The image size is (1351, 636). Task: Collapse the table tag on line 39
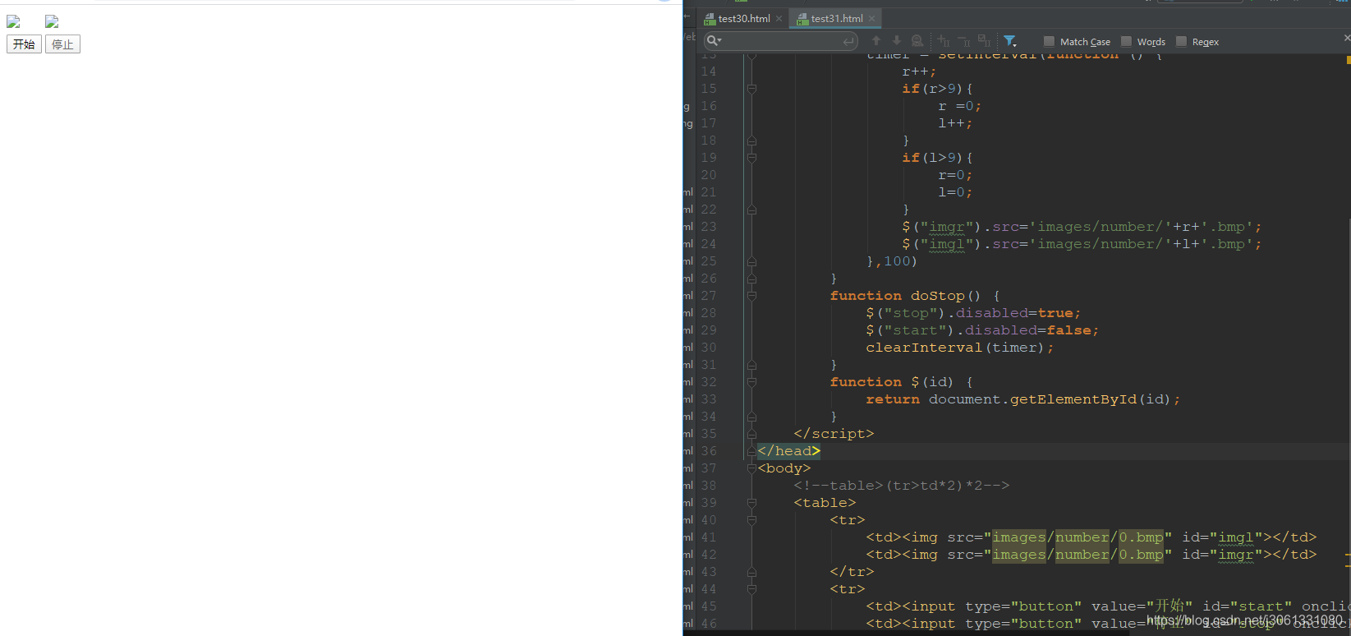tap(751, 503)
